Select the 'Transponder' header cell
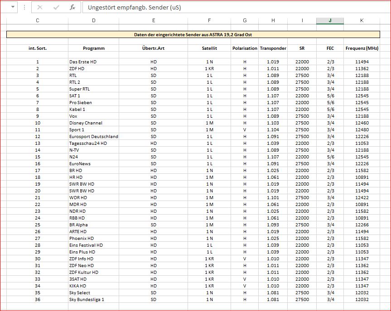This screenshot has height=311, width=391. coord(273,48)
